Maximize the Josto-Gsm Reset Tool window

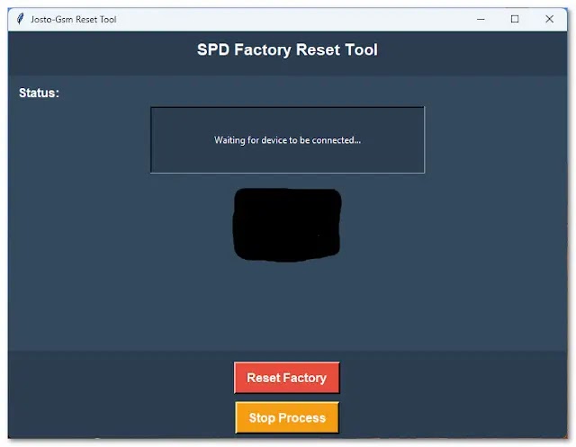pos(515,19)
